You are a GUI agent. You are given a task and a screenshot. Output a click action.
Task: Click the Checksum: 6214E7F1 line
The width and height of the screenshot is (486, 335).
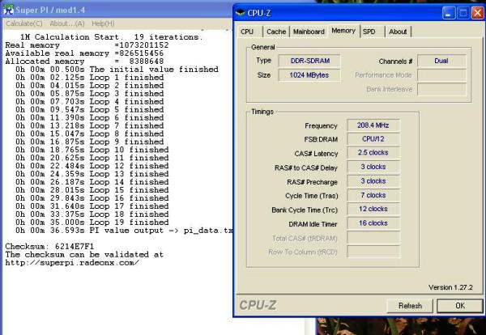tap(49, 247)
